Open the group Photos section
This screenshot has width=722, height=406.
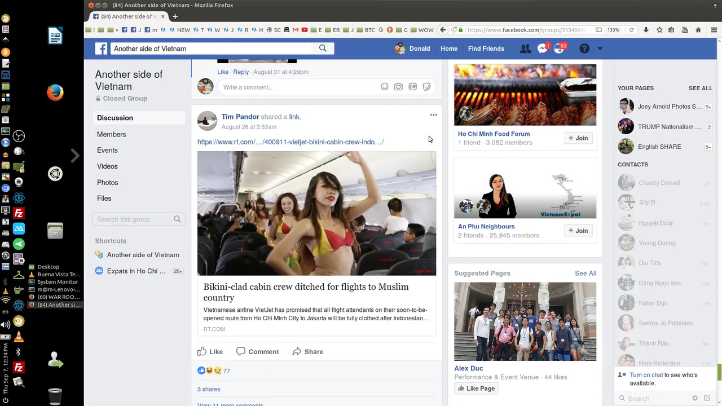coord(107,182)
